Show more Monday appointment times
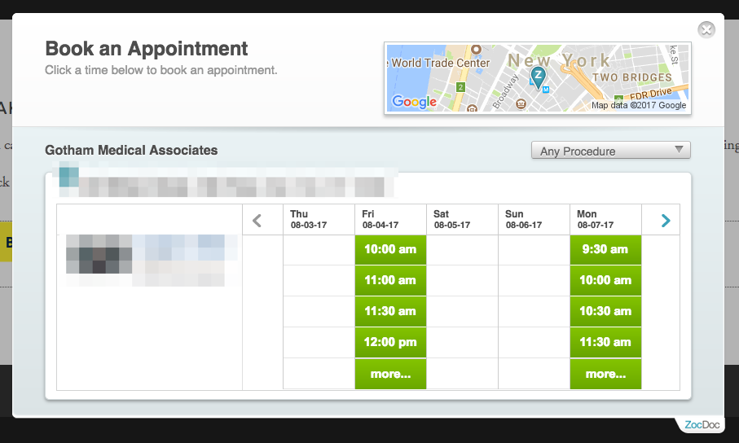Viewport: 739px width, 443px height. pyautogui.click(x=605, y=374)
